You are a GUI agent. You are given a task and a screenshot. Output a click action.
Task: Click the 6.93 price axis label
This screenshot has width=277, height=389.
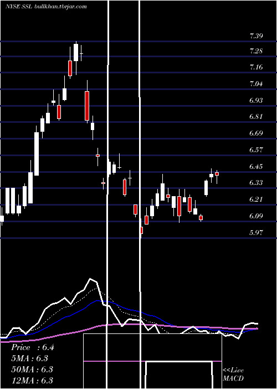[256, 101]
